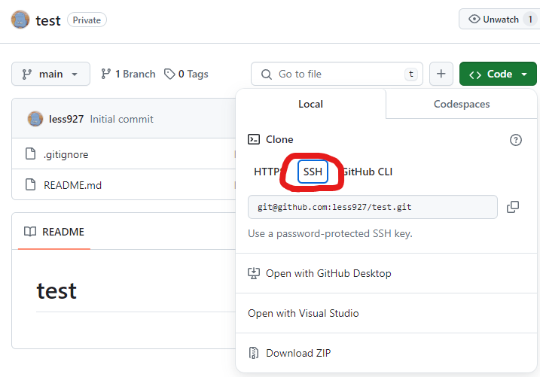Click the less927 commit author avatar
Image resolution: width=540 pixels, height=377 pixels.
35,119
